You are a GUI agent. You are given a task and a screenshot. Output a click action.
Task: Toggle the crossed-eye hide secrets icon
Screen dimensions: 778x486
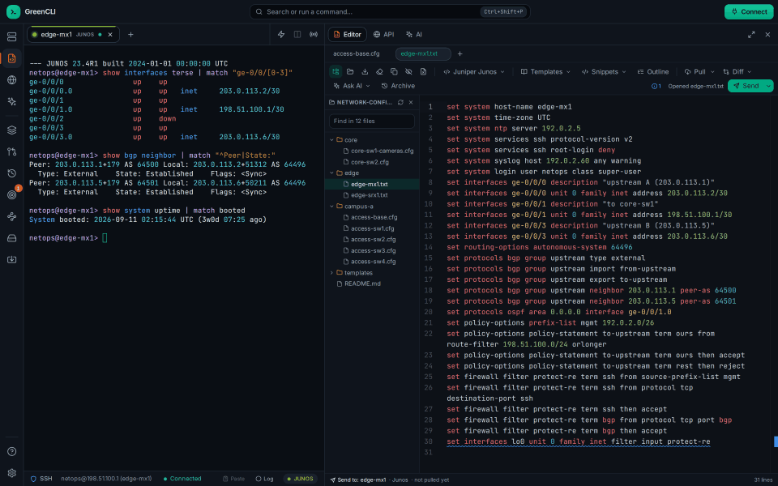coord(408,71)
